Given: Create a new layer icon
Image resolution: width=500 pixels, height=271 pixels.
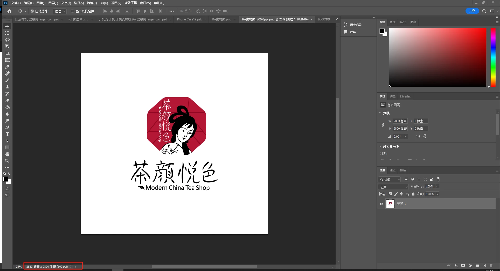Looking at the screenshot, I should [484, 266].
